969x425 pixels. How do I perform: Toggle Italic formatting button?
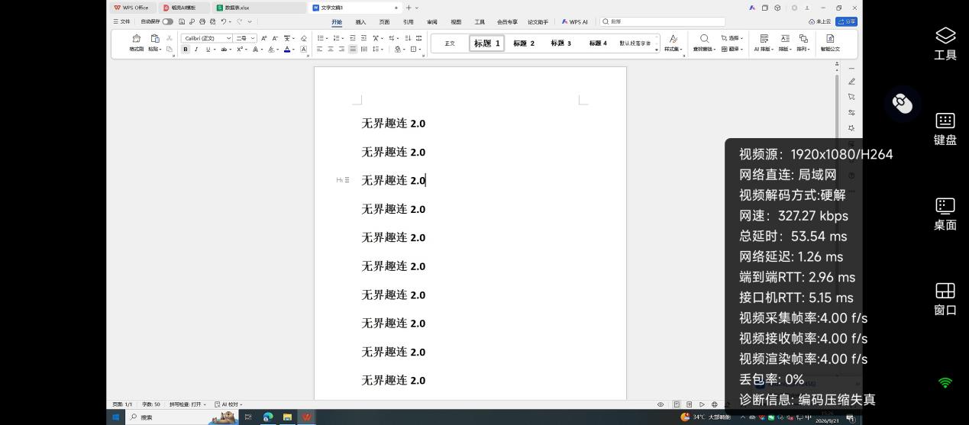click(196, 49)
